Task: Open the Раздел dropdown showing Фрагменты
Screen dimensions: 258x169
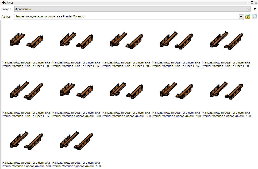Action: 132,9
